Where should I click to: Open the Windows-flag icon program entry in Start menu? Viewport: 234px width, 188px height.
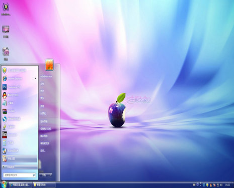(20, 150)
